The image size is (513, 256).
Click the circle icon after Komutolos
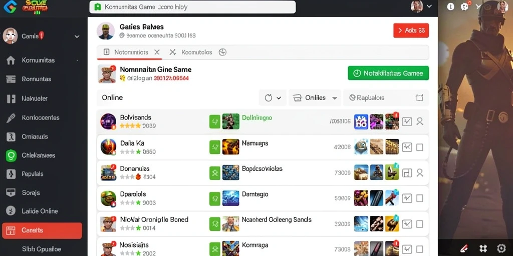(x=222, y=52)
